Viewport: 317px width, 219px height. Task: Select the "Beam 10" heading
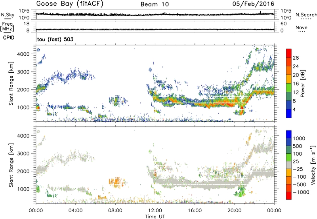tap(155, 4)
